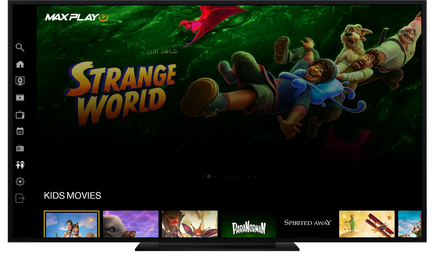Open the live TV icon
Image resolution: width=437 pixels, height=253 pixels.
pos(20,115)
